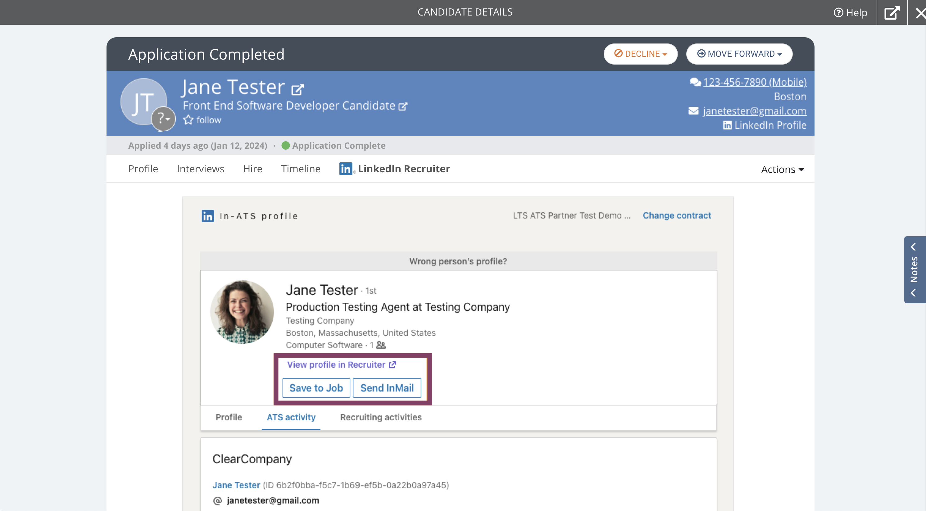Call the 123-456-7890 mobile number
Viewport: 926px width, 511px height.
(755, 82)
